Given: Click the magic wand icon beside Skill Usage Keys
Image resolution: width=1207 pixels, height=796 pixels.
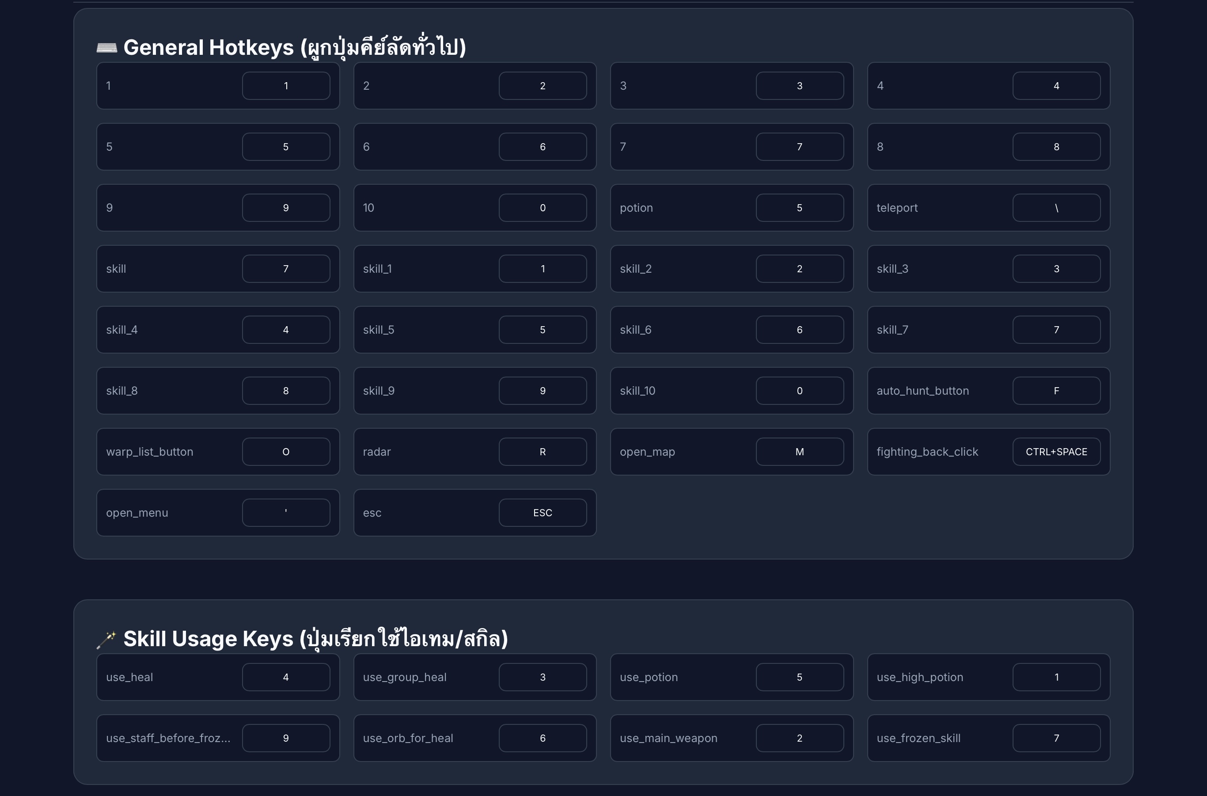Looking at the screenshot, I should (x=106, y=639).
